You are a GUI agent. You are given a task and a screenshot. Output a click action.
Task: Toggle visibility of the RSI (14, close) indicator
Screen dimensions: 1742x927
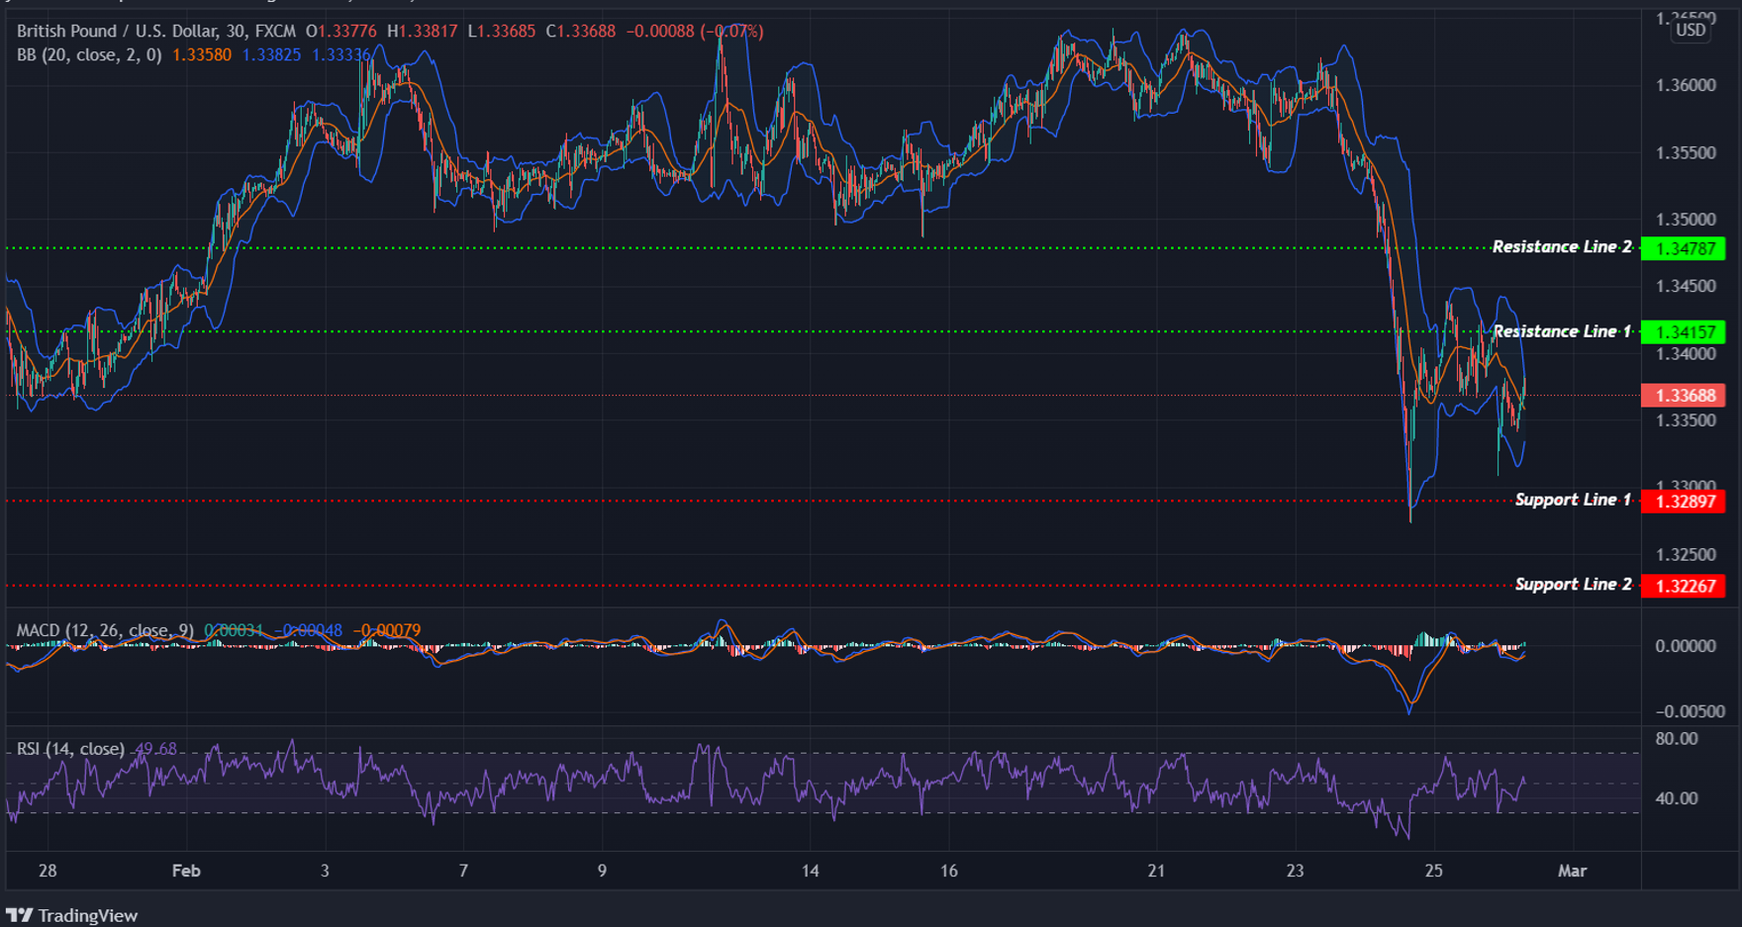[69, 749]
